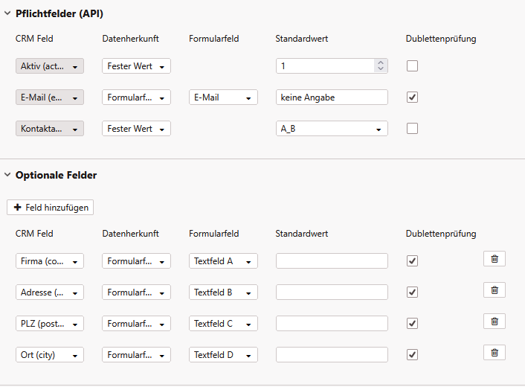Remove the PLZ field row
The width and height of the screenshot is (525, 387).
tap(495, 322)
